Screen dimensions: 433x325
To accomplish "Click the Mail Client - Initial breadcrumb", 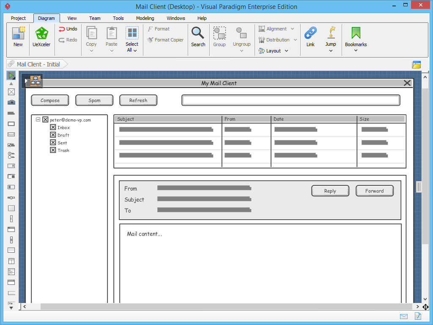I will (38, 64).
